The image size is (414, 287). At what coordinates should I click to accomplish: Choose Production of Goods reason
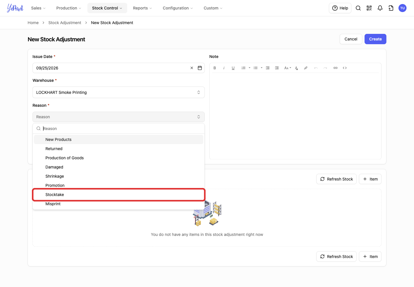click(118, 158)
